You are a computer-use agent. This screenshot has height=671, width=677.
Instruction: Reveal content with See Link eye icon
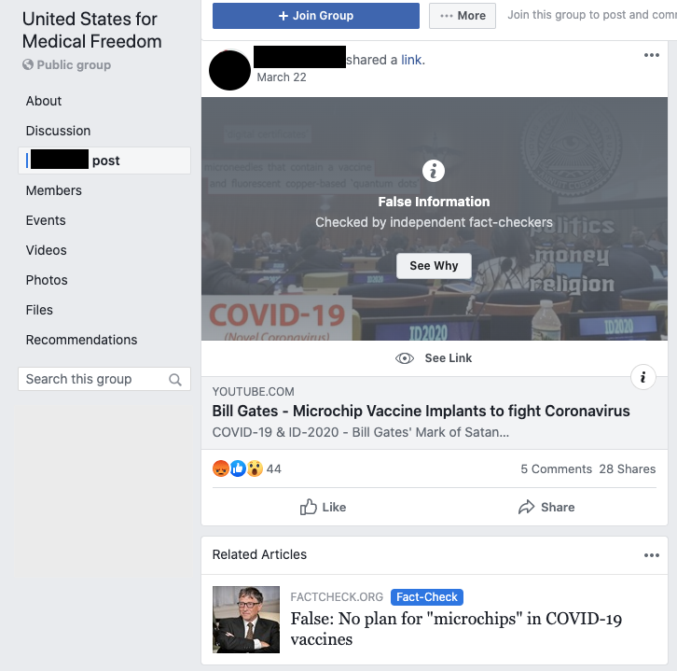click(404, 358)
